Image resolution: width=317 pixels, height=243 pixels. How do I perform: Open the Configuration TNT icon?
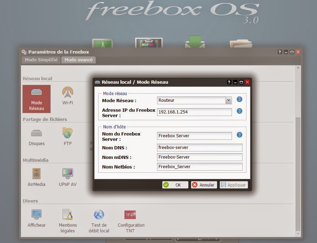pyautogui.click(x=131, y=221)
